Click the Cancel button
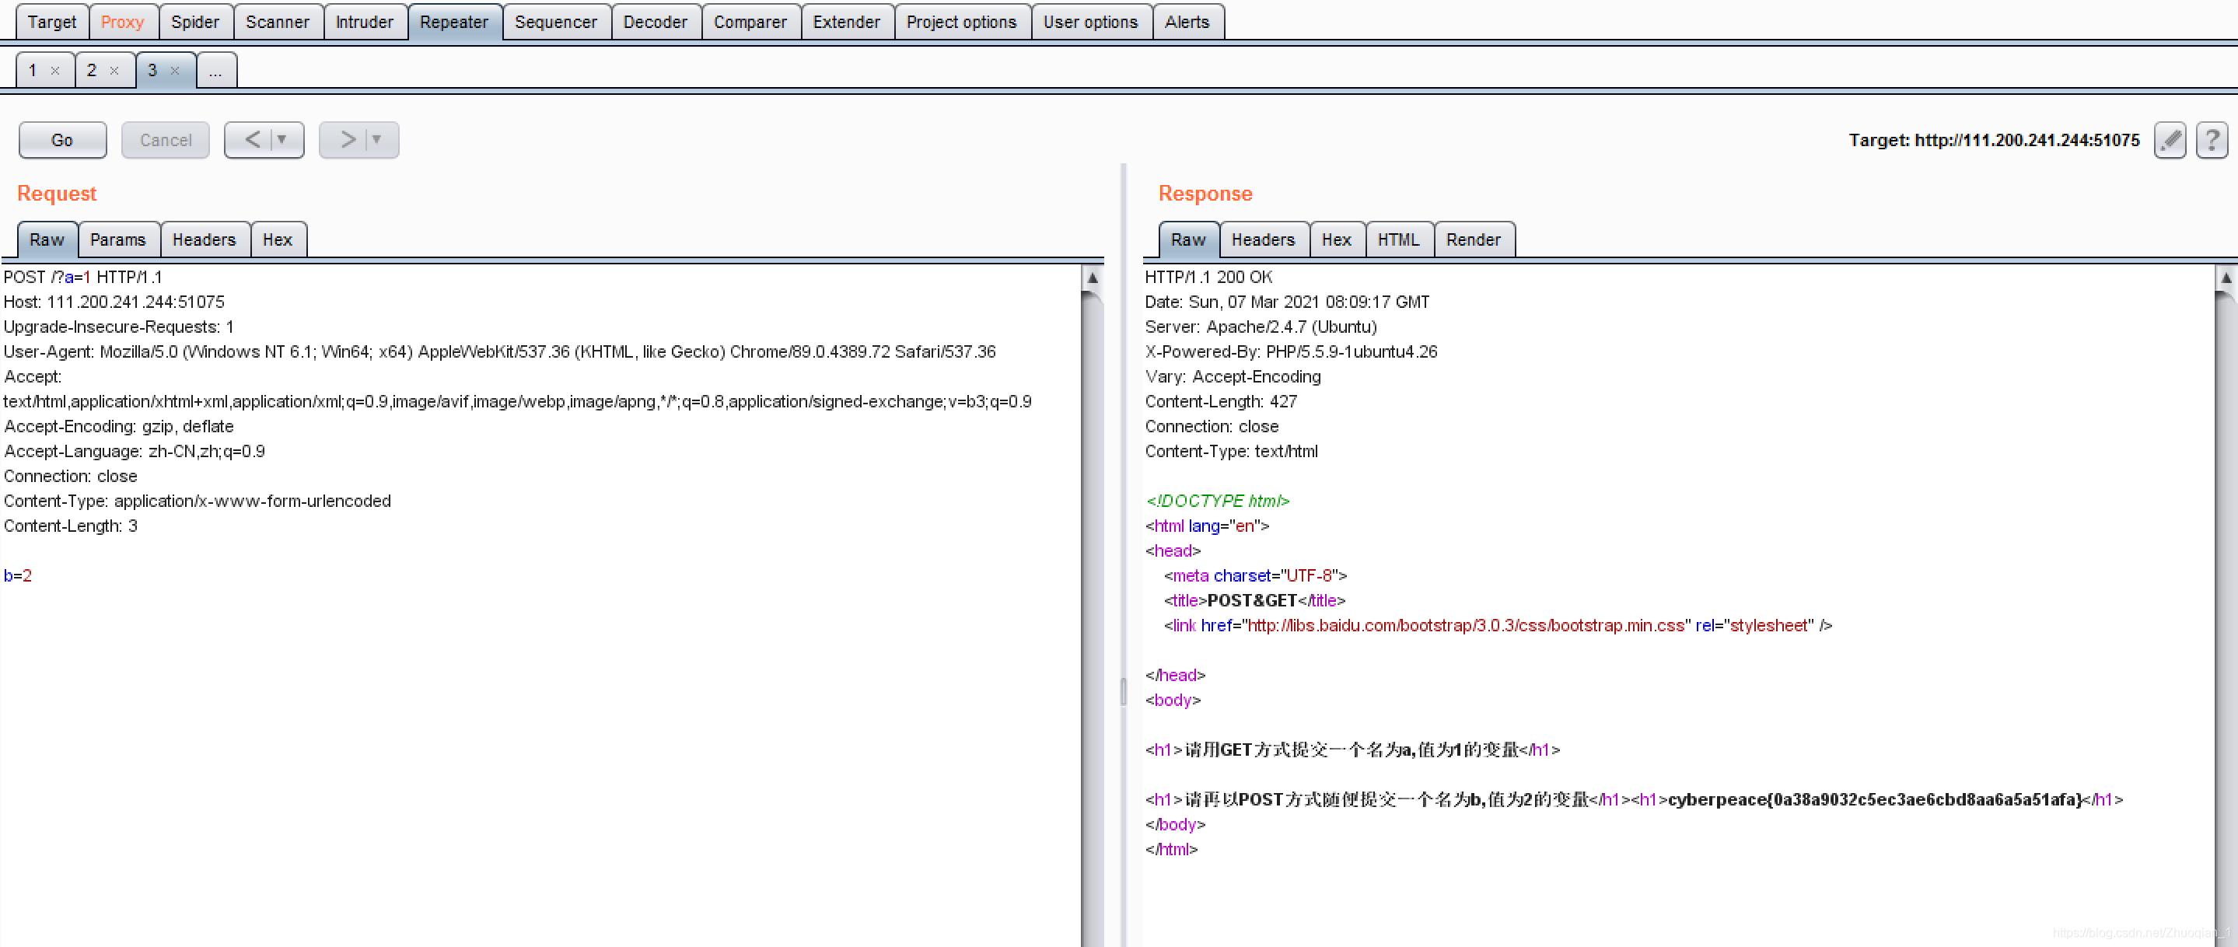This screenshot has width=2238, height=947. tap(165, 140)
